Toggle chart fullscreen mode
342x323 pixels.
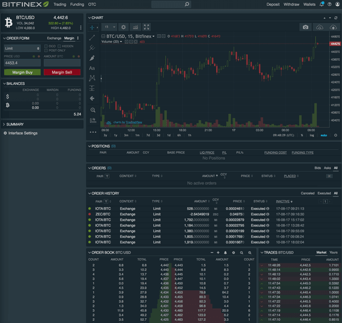coord(147,27)
